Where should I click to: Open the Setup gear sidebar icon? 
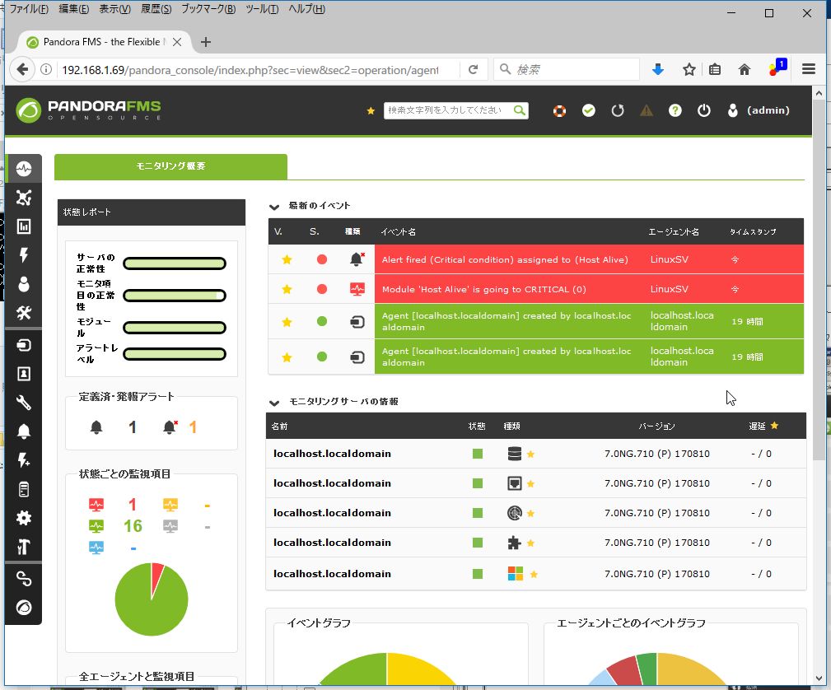(x=24, y=518)
